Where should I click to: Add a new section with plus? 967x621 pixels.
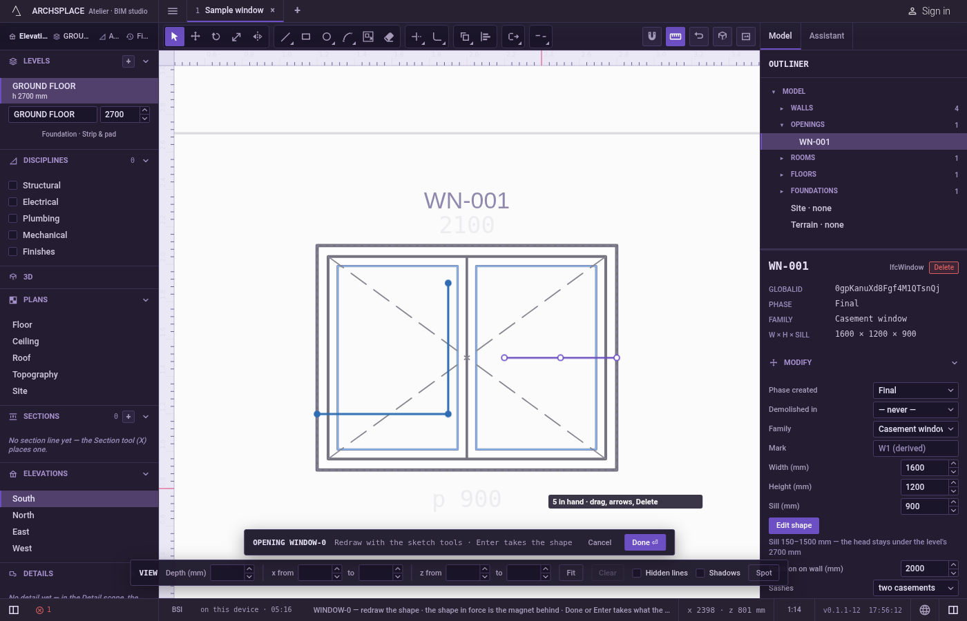[x=128, y=417]
